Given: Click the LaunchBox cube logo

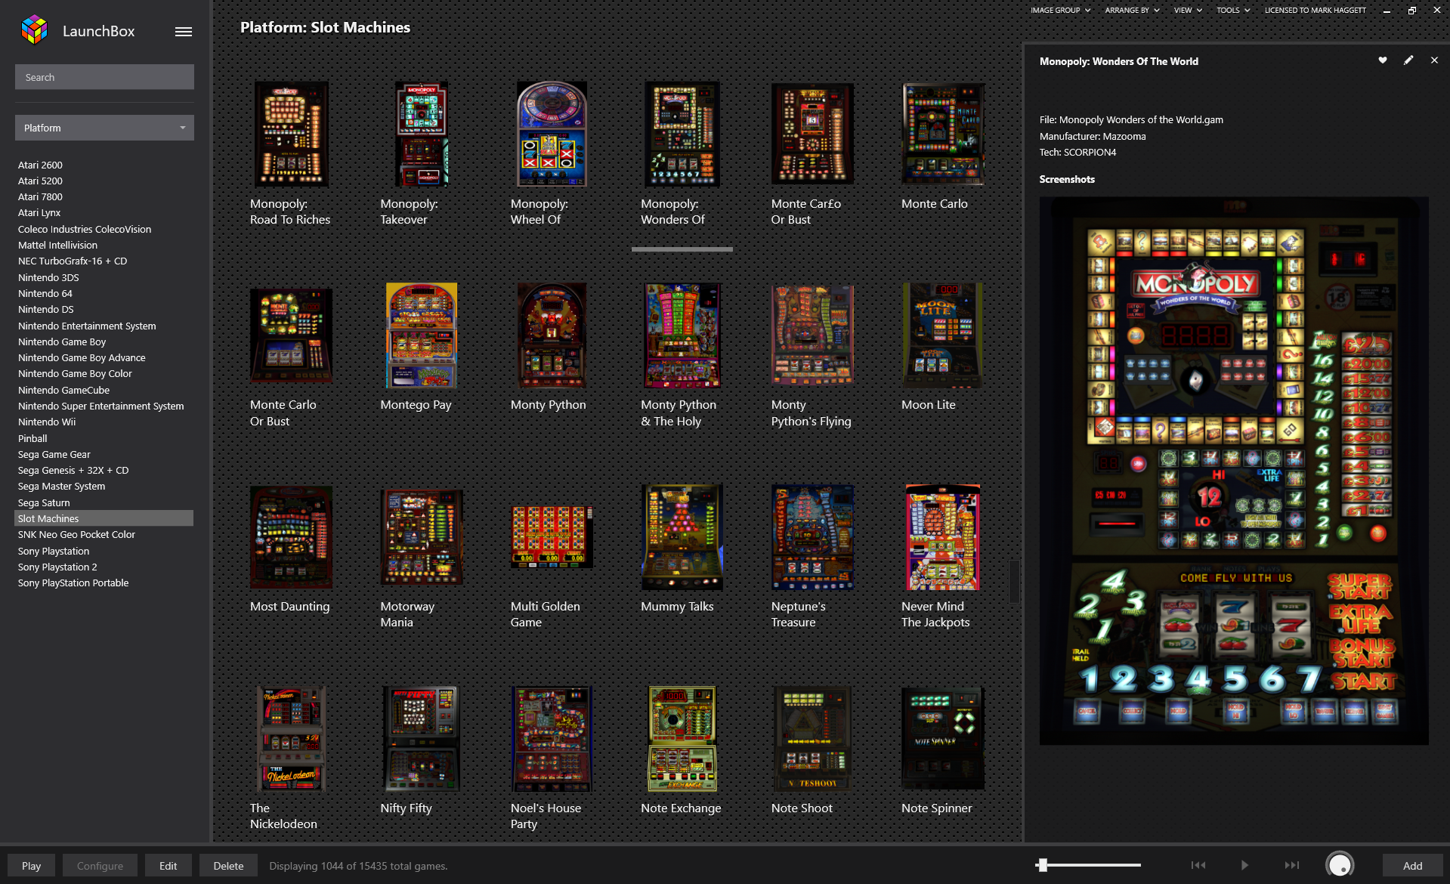Looking at the screenshot, I should pyautogui.click(x=35, y=30).
